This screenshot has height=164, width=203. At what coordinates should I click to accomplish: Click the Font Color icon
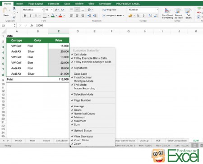[60, 15]
